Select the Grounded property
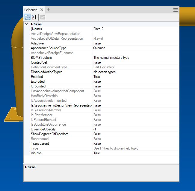 [38, 86]
